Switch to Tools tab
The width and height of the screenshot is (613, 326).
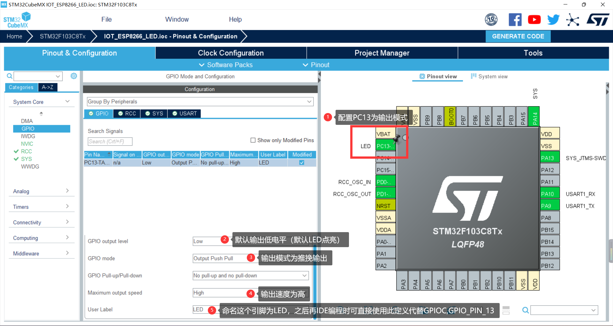pos(533,53)
